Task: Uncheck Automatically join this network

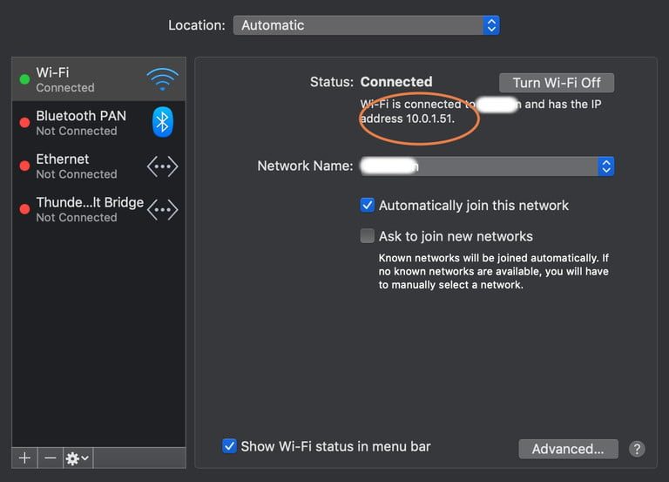Action: pyautogui.click(x=368, y=206)
